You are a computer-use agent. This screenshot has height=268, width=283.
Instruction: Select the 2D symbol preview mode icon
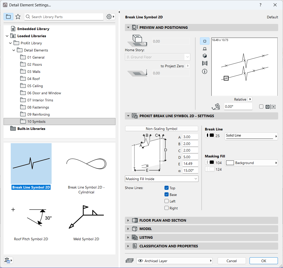205,41
